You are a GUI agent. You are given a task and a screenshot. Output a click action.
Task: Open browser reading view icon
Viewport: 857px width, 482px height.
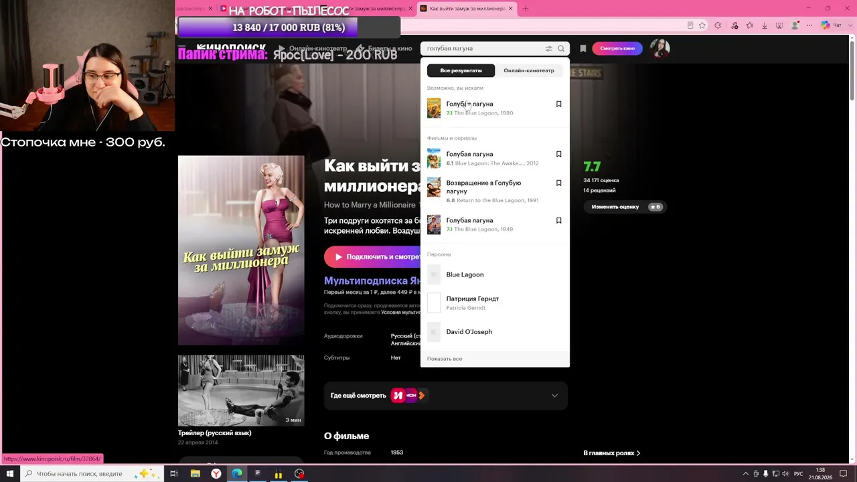point(690,25)
